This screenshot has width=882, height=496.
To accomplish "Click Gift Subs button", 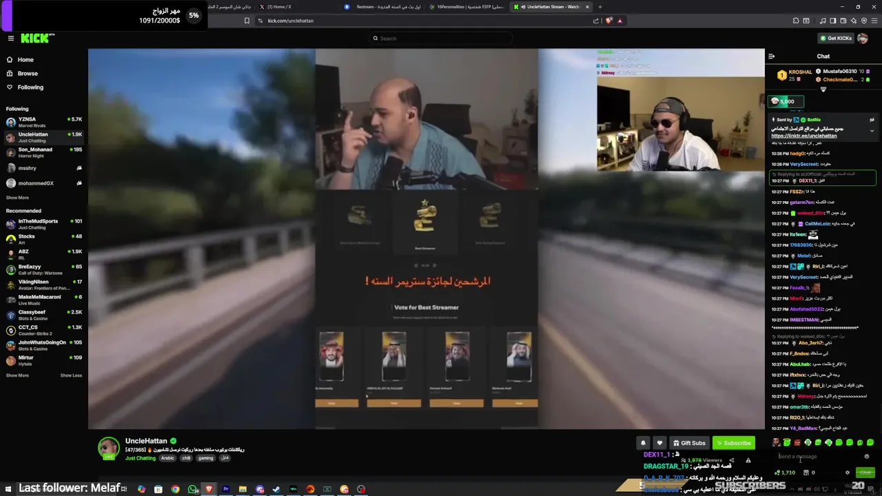I will click(x=689, y=443).
